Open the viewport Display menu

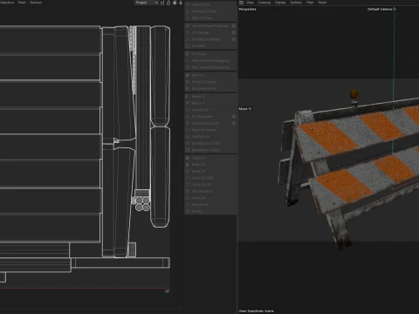click(x=280, y=3)
